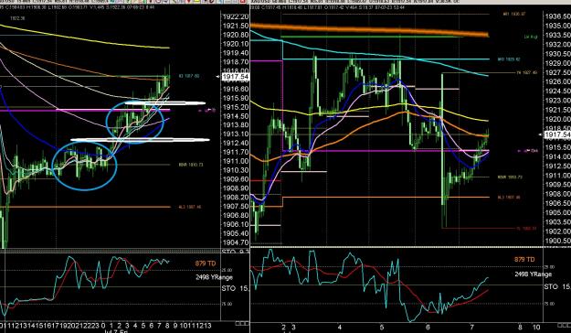Screen dimensions: 571x333
Task: Click the 1929.00 price axis label
Action: pos(557,63)
